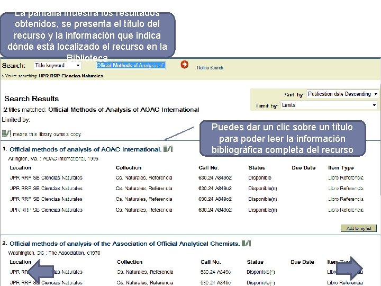Click the Location column header of result 1
The image size is (381, 286).
click(21, 167)
